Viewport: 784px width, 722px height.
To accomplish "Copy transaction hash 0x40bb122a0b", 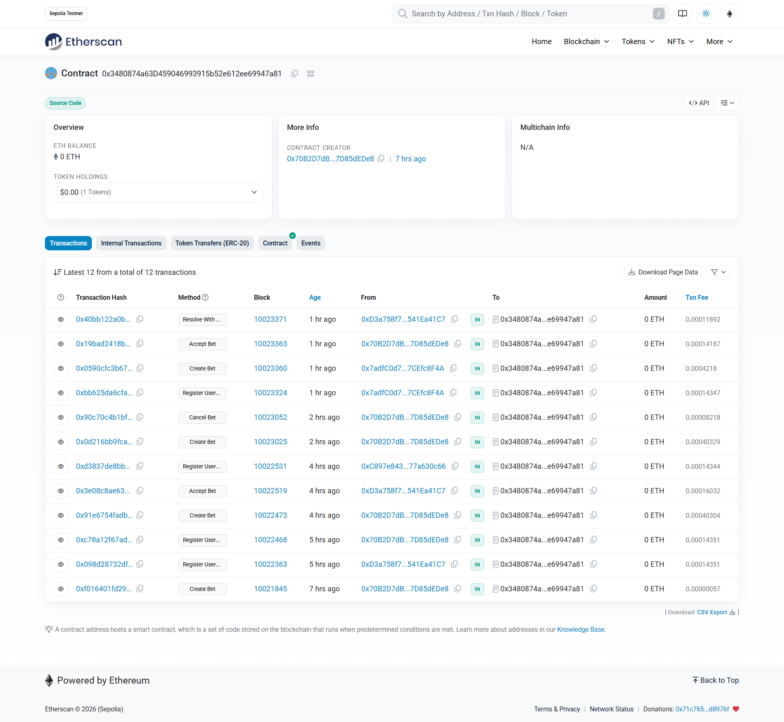I will (140, 319).
